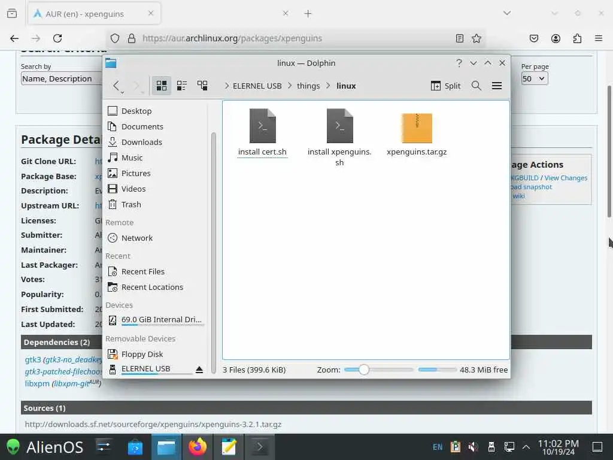Open Dolphin file manager taskbar icon
The image size is (613, 460).
pyautogui.click(x=166, y=447)
